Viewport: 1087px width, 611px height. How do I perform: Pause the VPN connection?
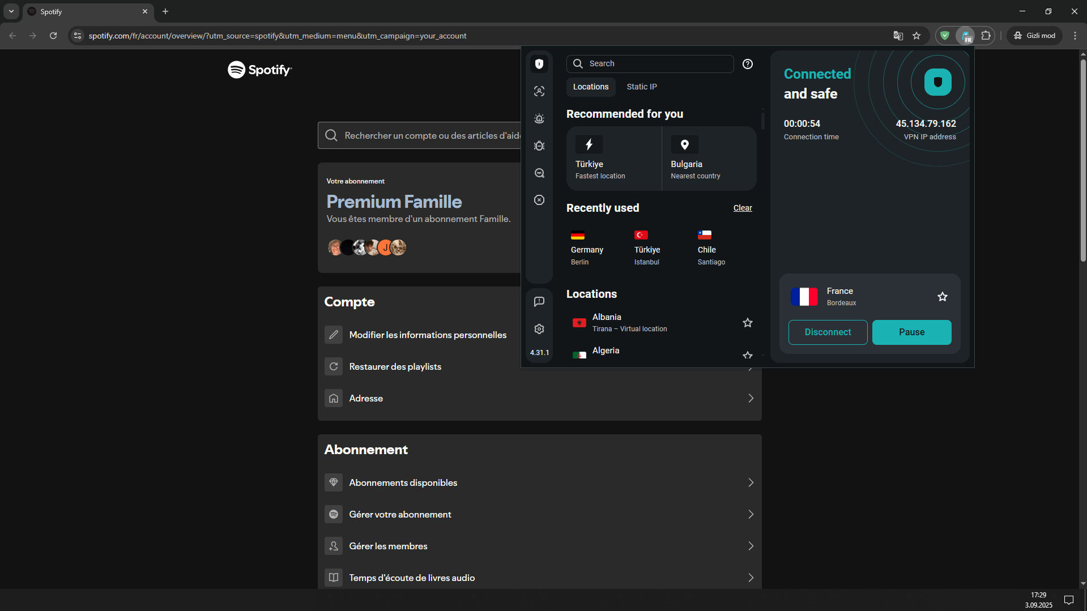point(912,332)
